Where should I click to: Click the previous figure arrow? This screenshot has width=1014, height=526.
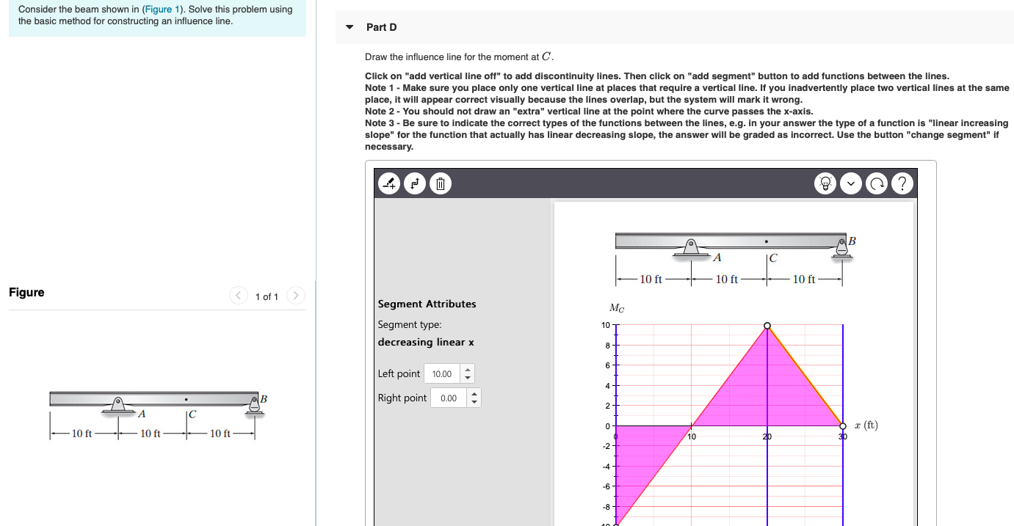(x=238, y=295)
